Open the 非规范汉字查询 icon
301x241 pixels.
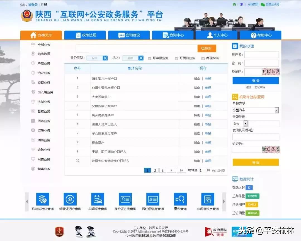click(x=208, y=199)
